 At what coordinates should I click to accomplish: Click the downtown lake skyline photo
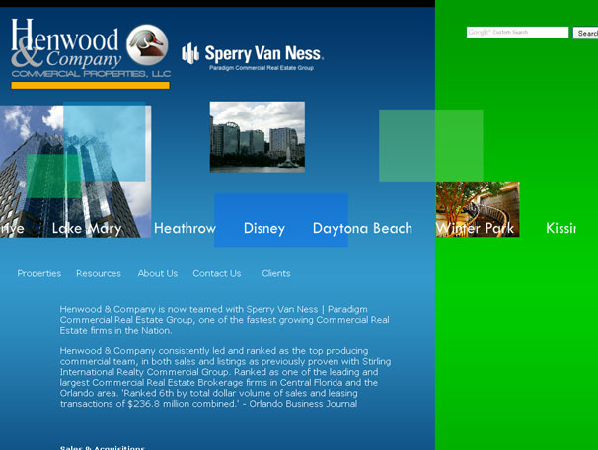(258, 137)
